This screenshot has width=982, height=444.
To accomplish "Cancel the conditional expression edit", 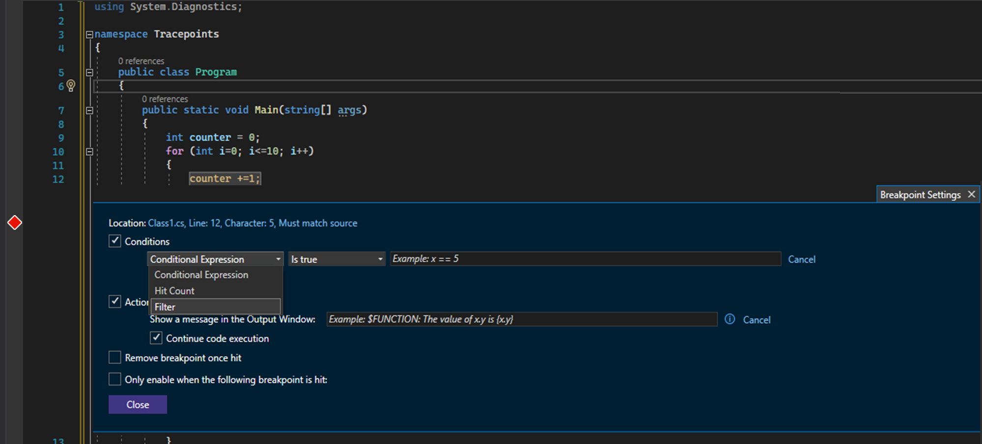I will pos(802,259).
